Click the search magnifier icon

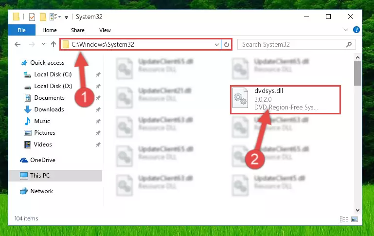pos(349,44)
